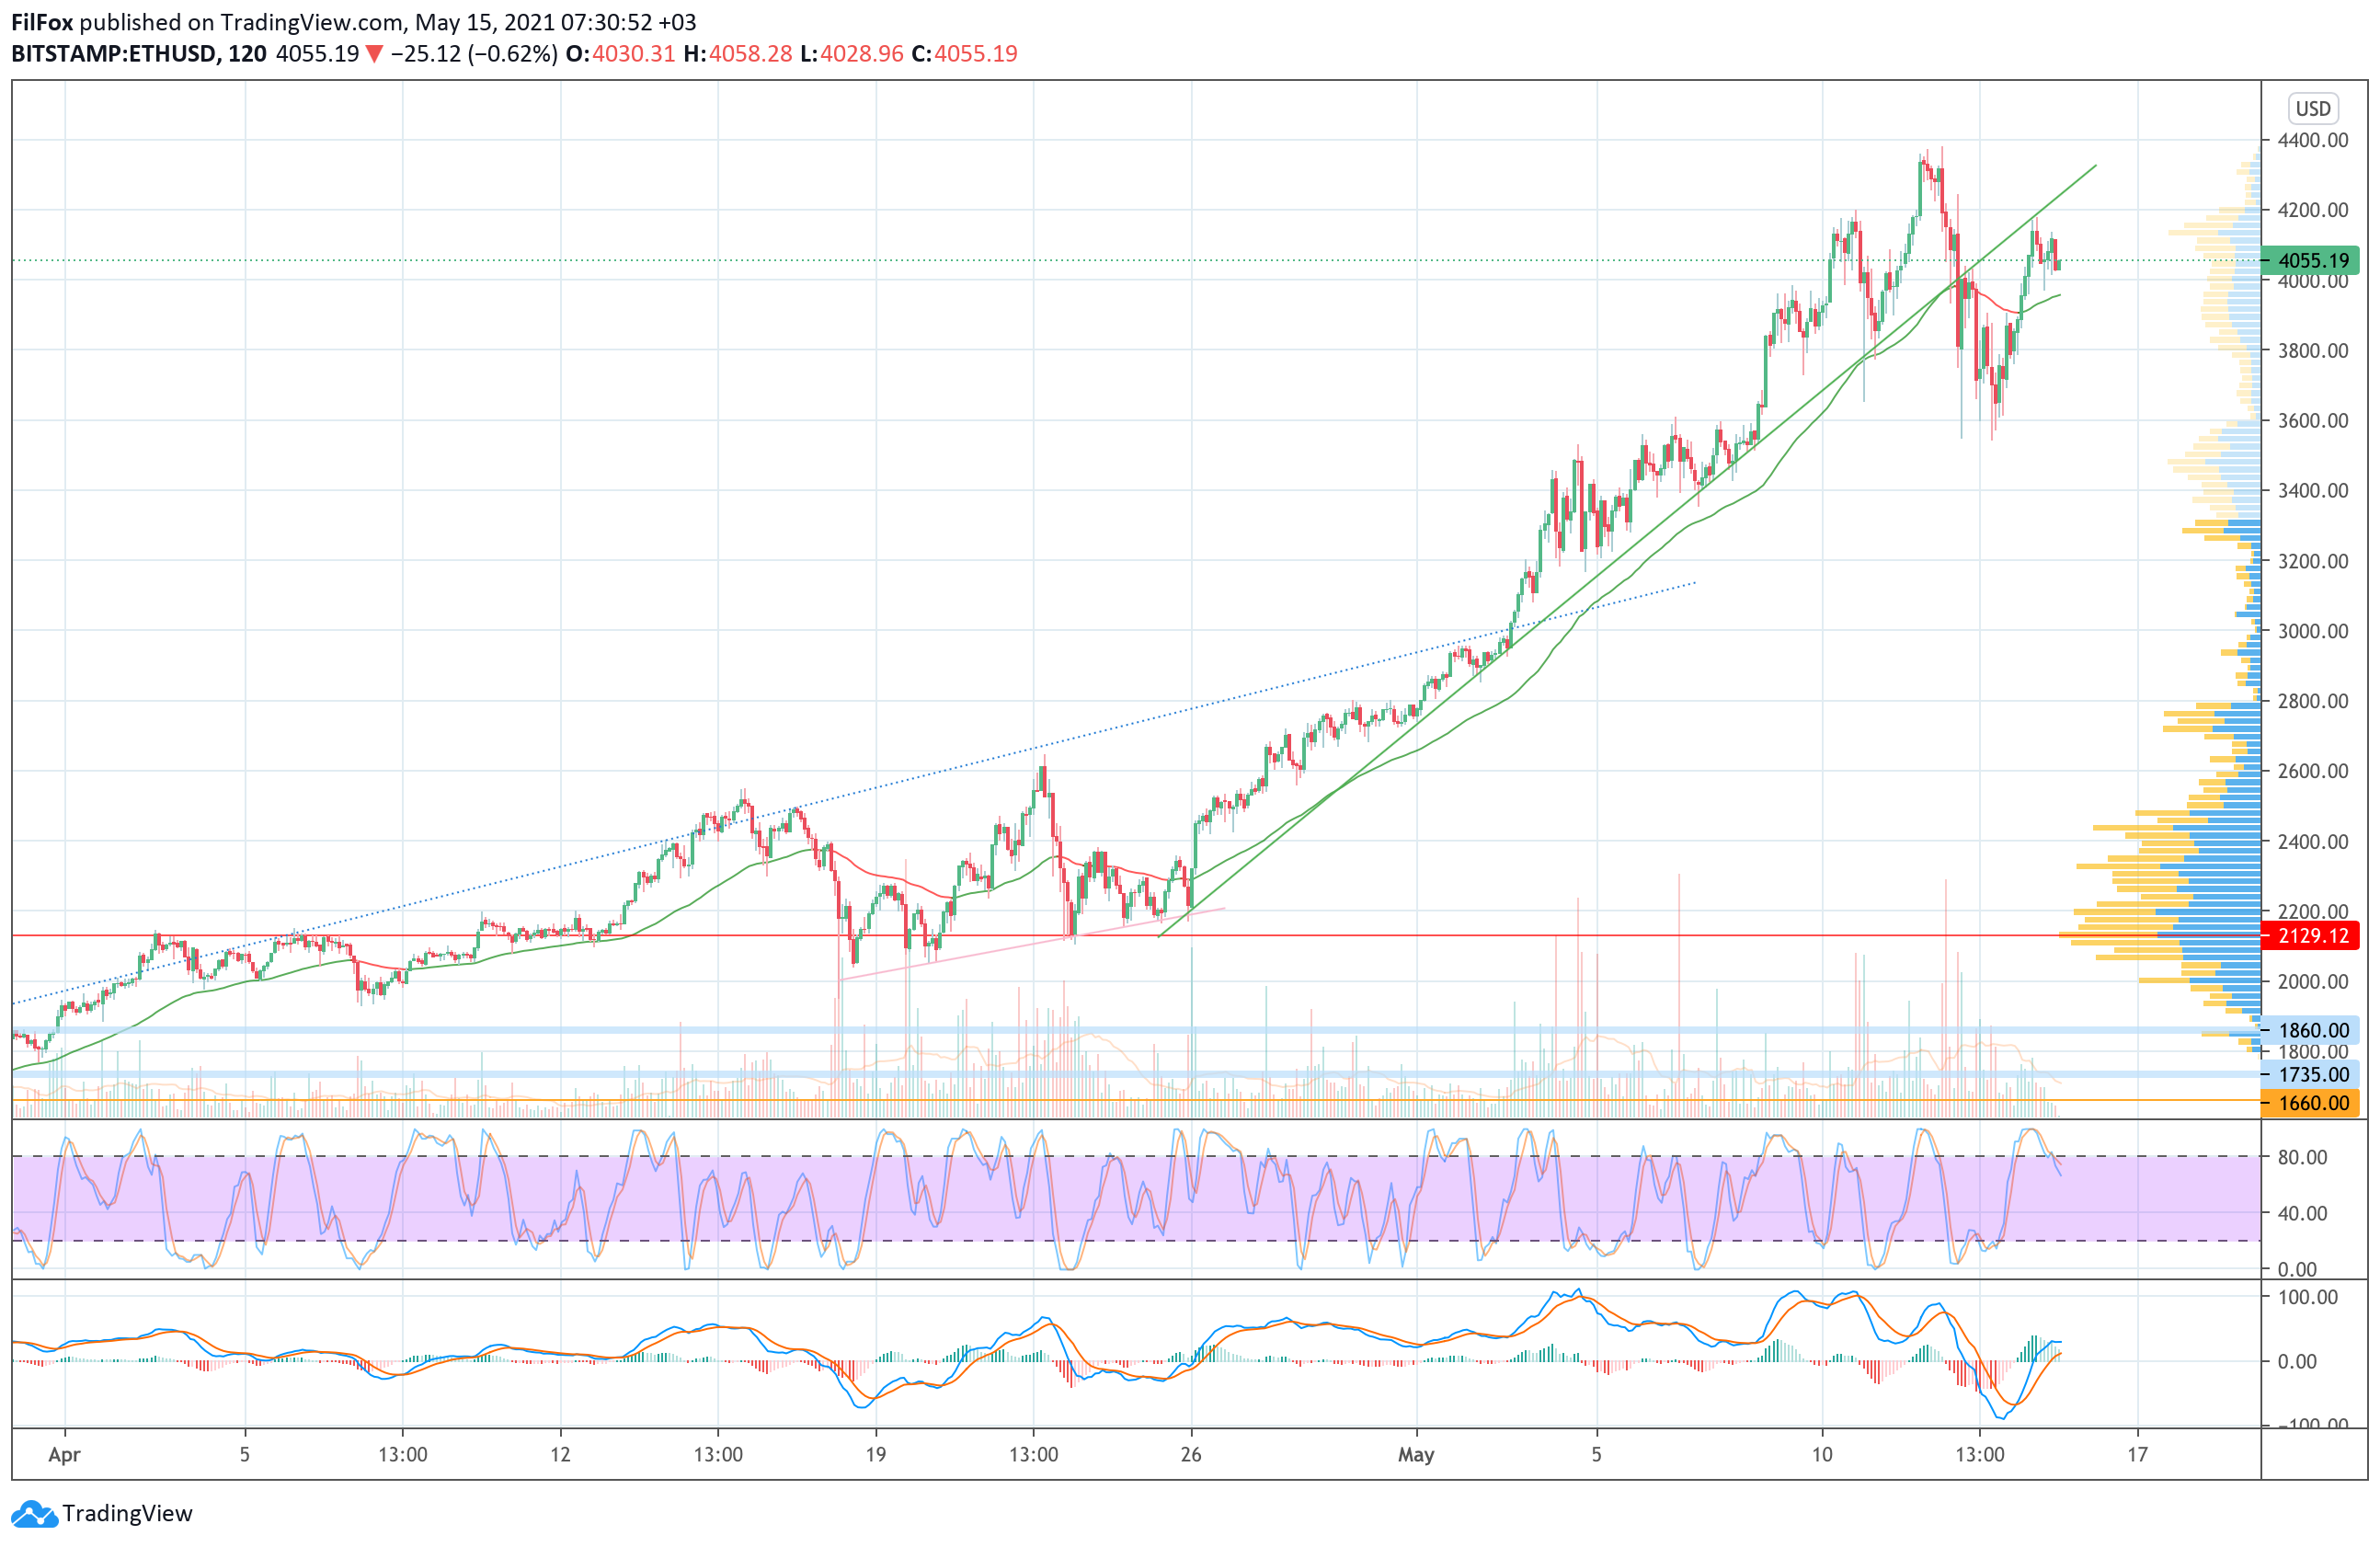Click the BITSTAMP:ETHUSD symbol title
2380x1547 pixels.
click(x=114, y=54)
